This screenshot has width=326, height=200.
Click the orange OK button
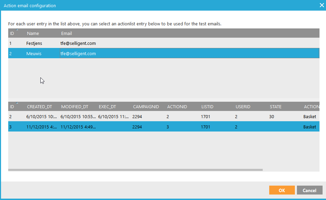(282, 190)
